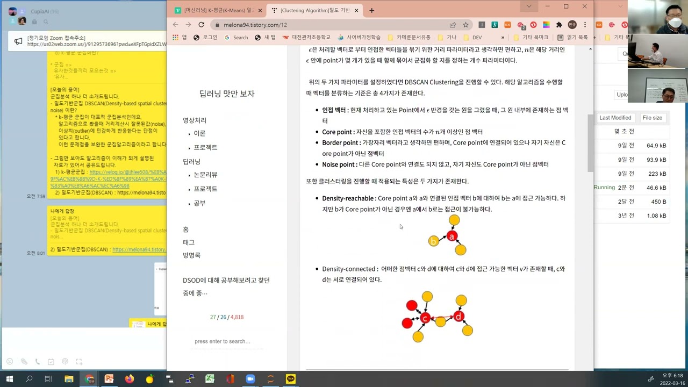688x387 pixels.
Task: Click the Density-reachable diagram image
Action: [x=447, y=236]
